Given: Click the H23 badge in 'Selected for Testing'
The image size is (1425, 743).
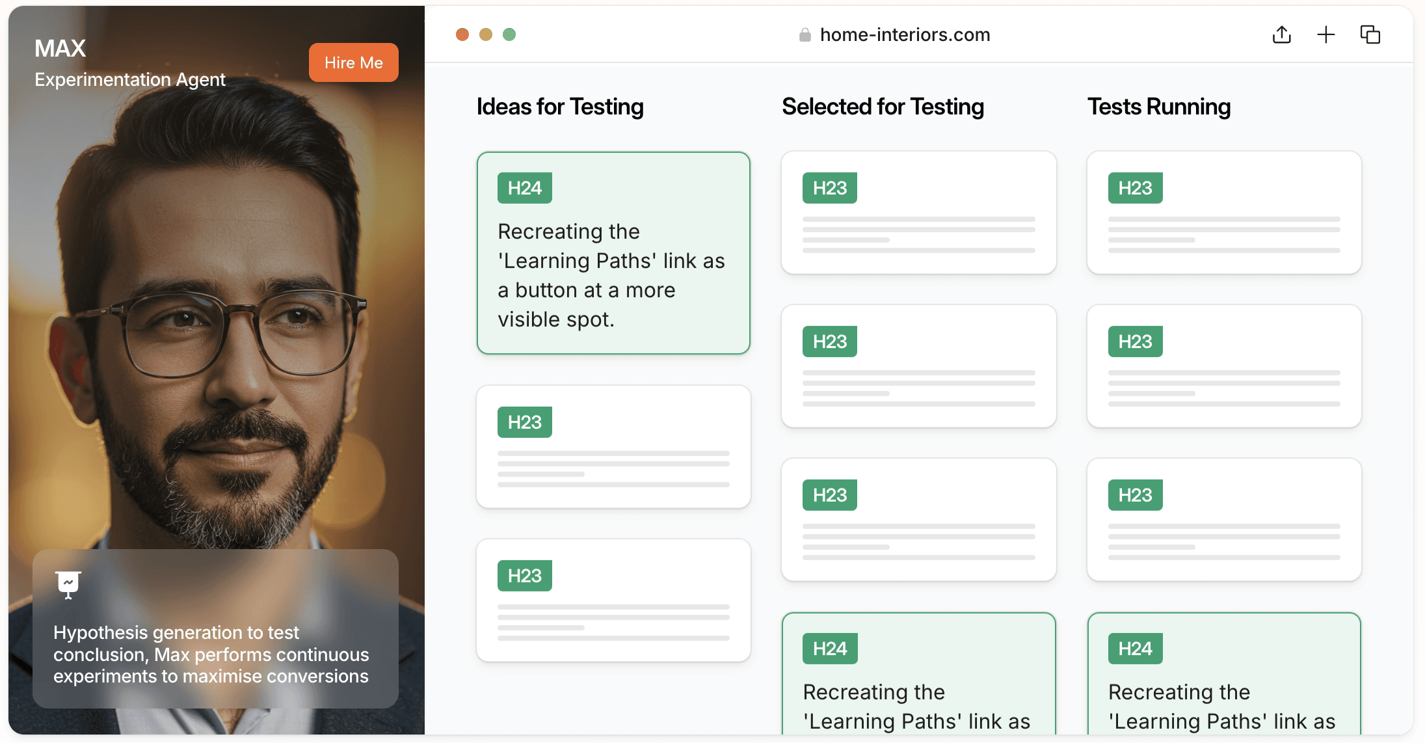Looking at the screenshot, I should 829,186.
